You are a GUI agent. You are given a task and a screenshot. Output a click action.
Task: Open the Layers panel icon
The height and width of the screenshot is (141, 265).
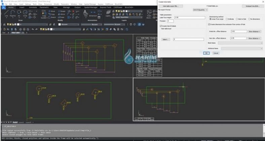pyautogui.click(x=108, y=12)
